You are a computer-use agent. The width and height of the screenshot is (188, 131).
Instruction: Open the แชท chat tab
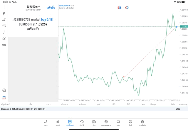[x=118, y=123]
